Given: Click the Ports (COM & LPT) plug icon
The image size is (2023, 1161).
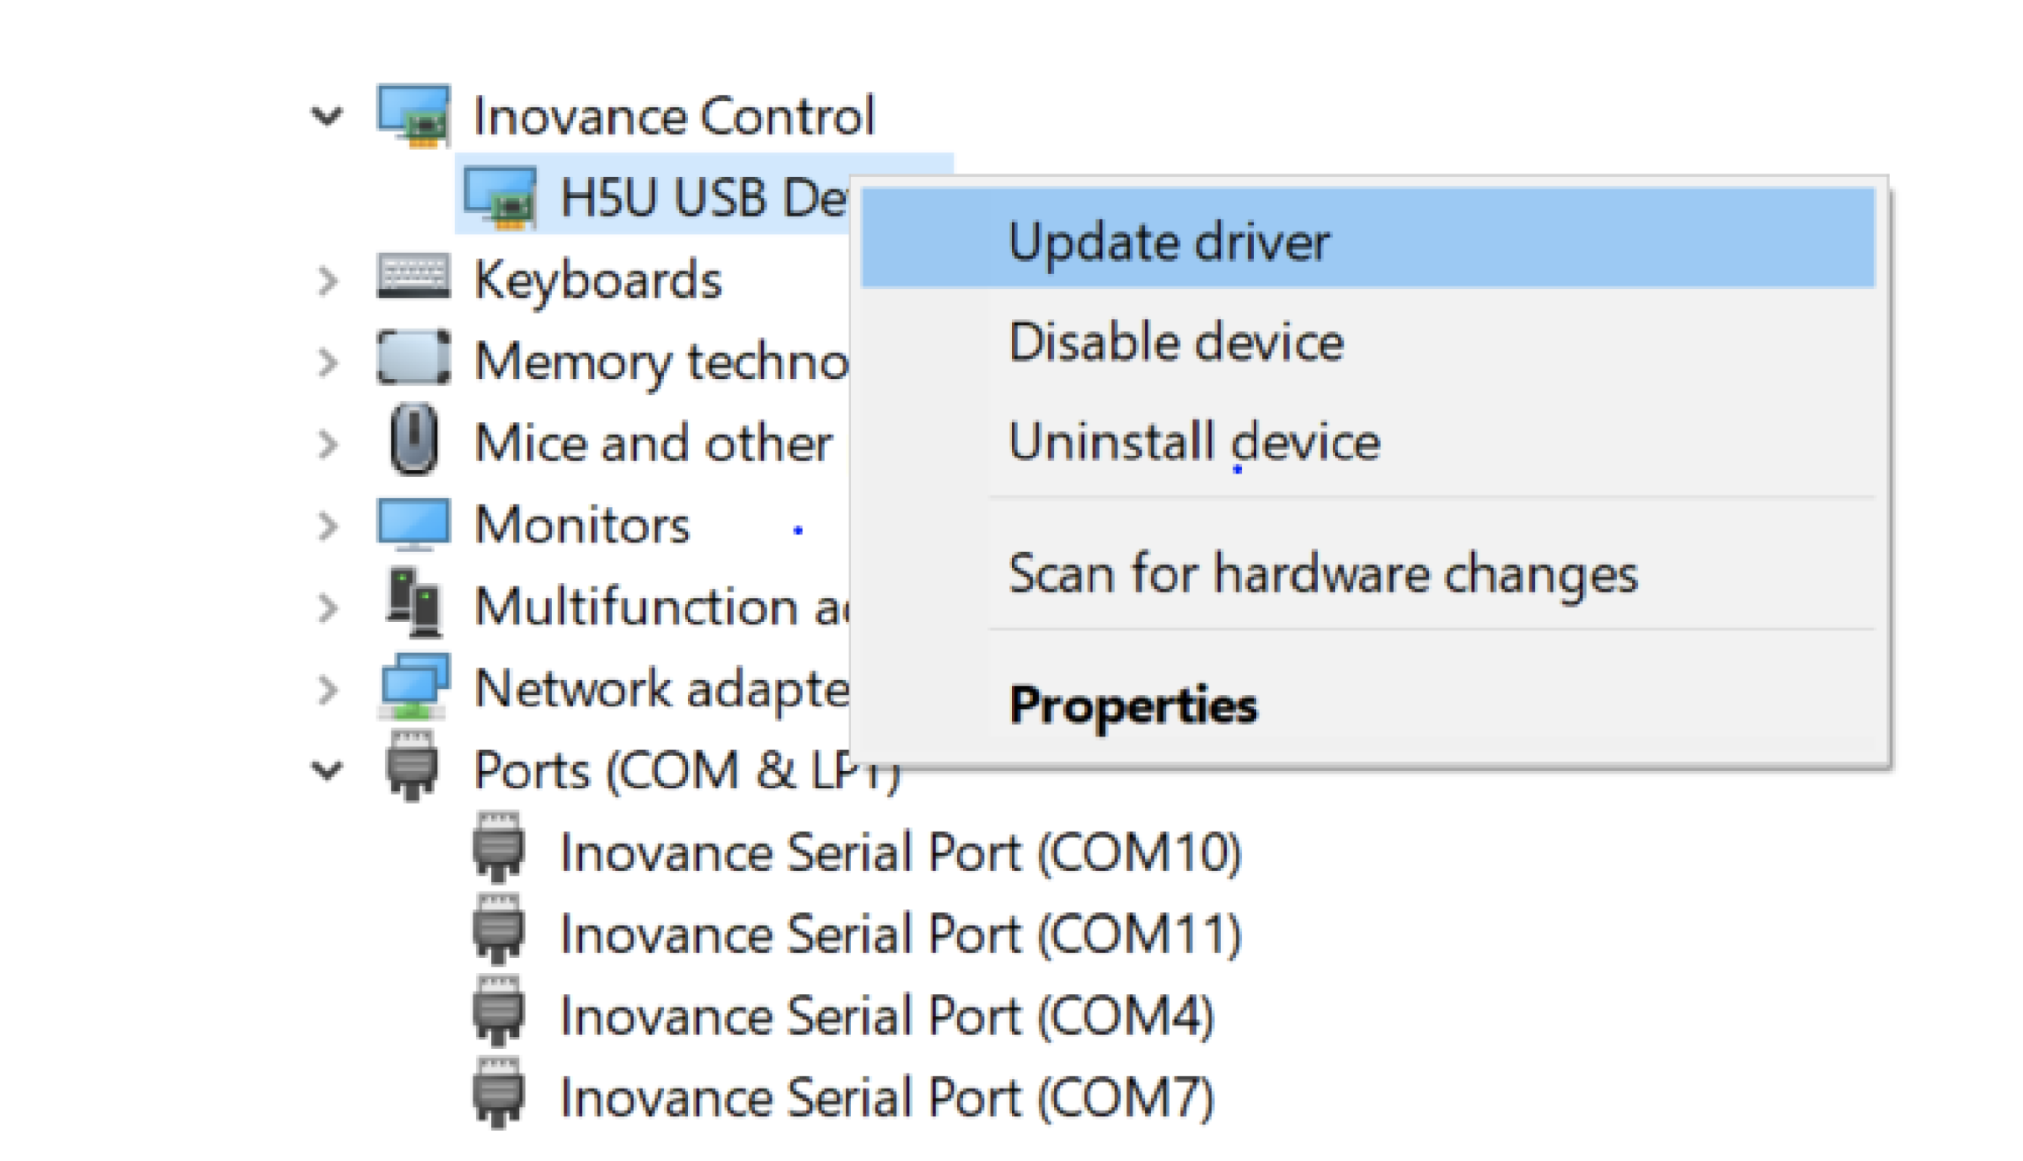Looking at the screenshot, I should point(412,767).
